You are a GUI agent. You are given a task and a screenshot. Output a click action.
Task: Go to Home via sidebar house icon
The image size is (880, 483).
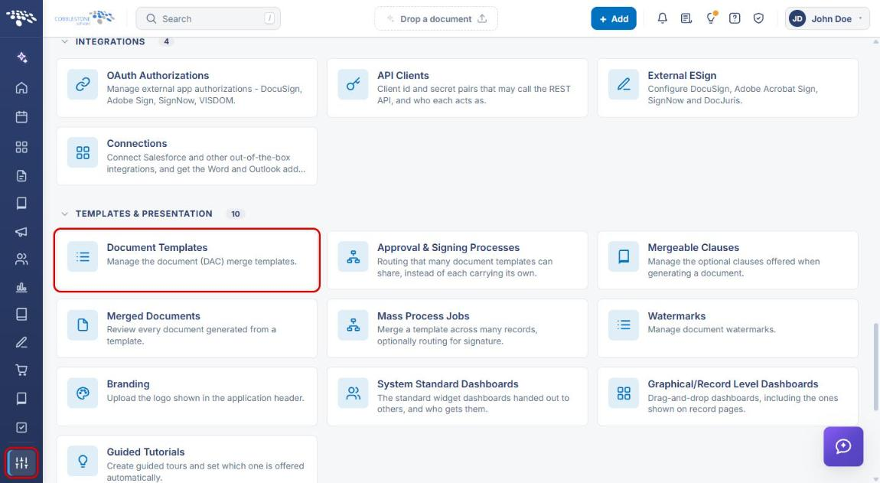[x=21, y=87]
